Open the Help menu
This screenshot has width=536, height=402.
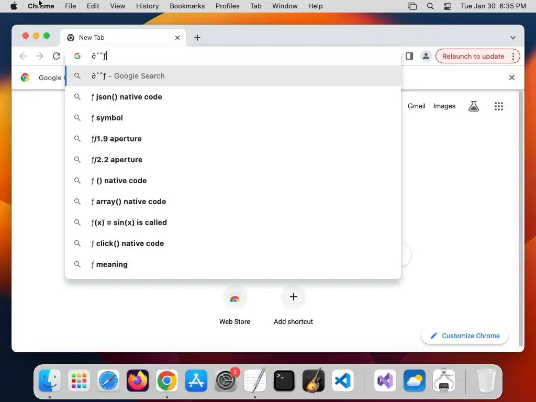point(315,6)
